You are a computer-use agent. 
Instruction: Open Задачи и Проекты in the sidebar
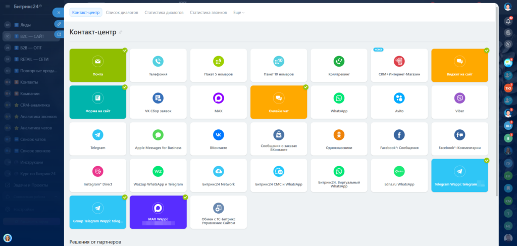(31, 185)
